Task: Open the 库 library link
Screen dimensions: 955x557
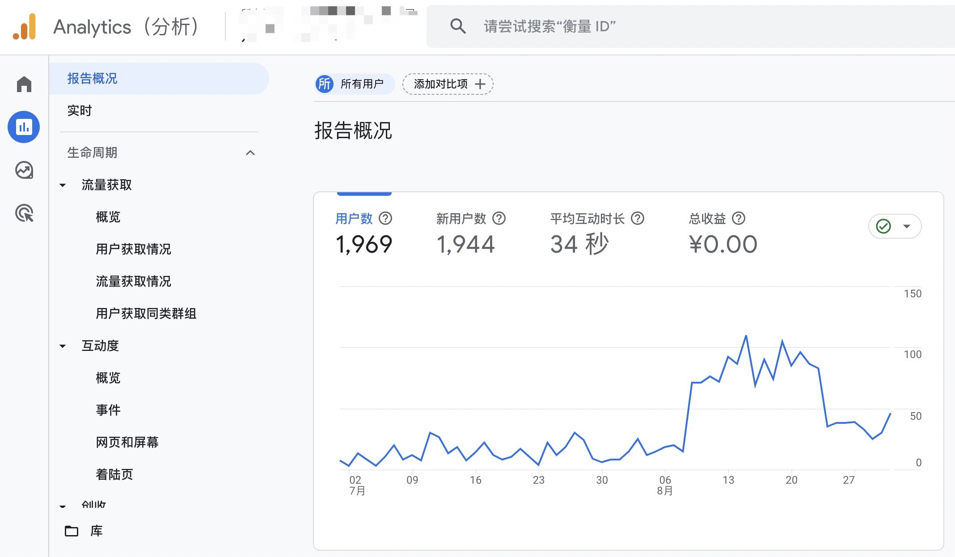Action: pos(97,531)
